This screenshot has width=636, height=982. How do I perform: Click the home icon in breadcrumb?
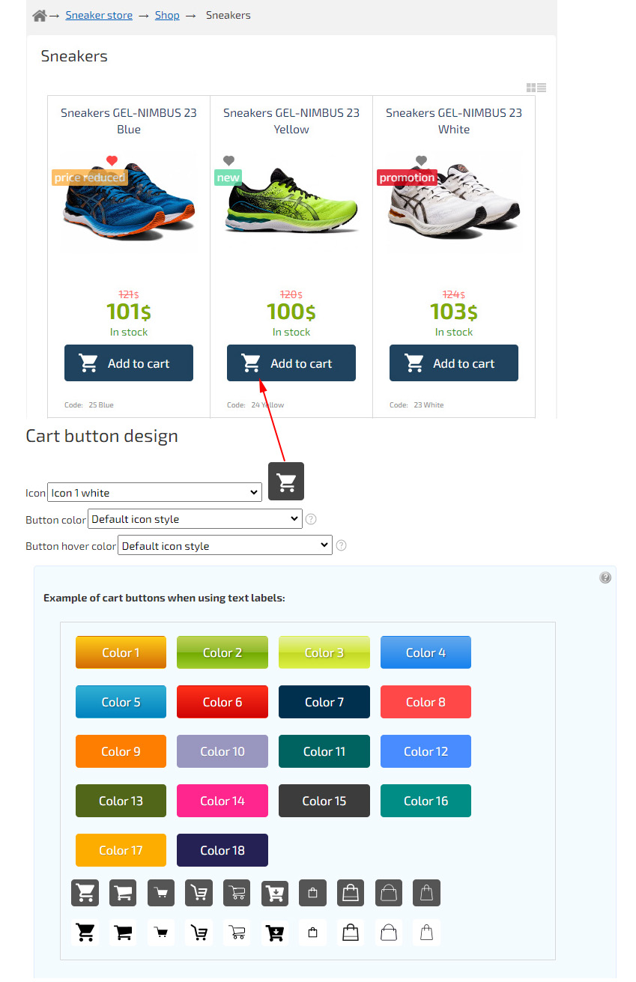click(x=40, y=15)
